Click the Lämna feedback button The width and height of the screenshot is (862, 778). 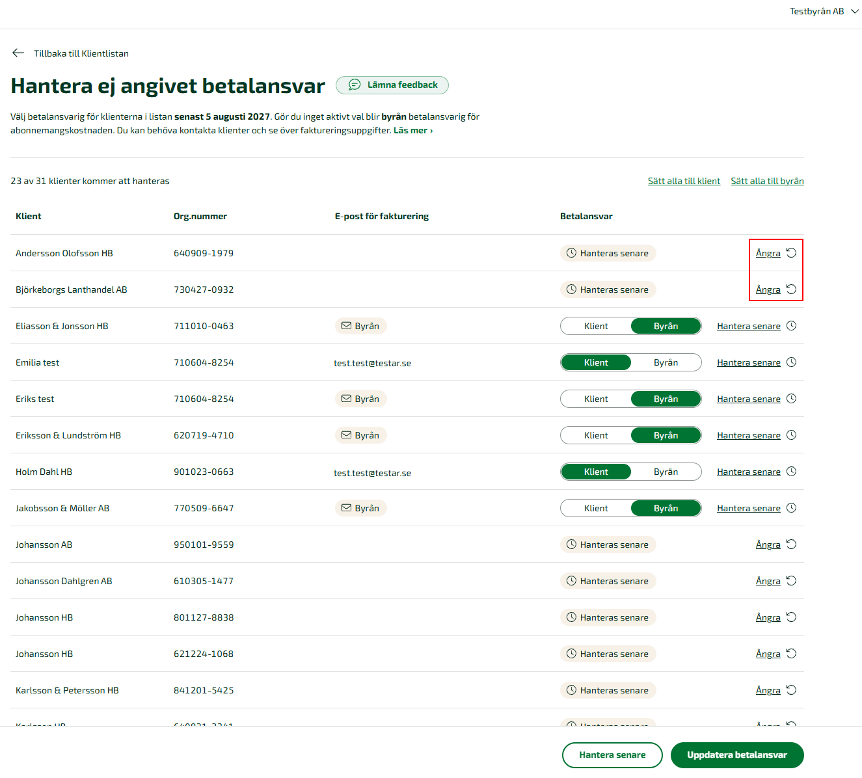coord(392,85)
